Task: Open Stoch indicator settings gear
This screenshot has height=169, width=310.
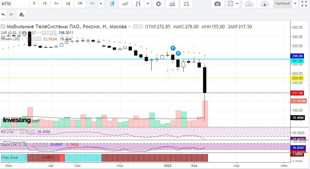Action: (40, 145)
